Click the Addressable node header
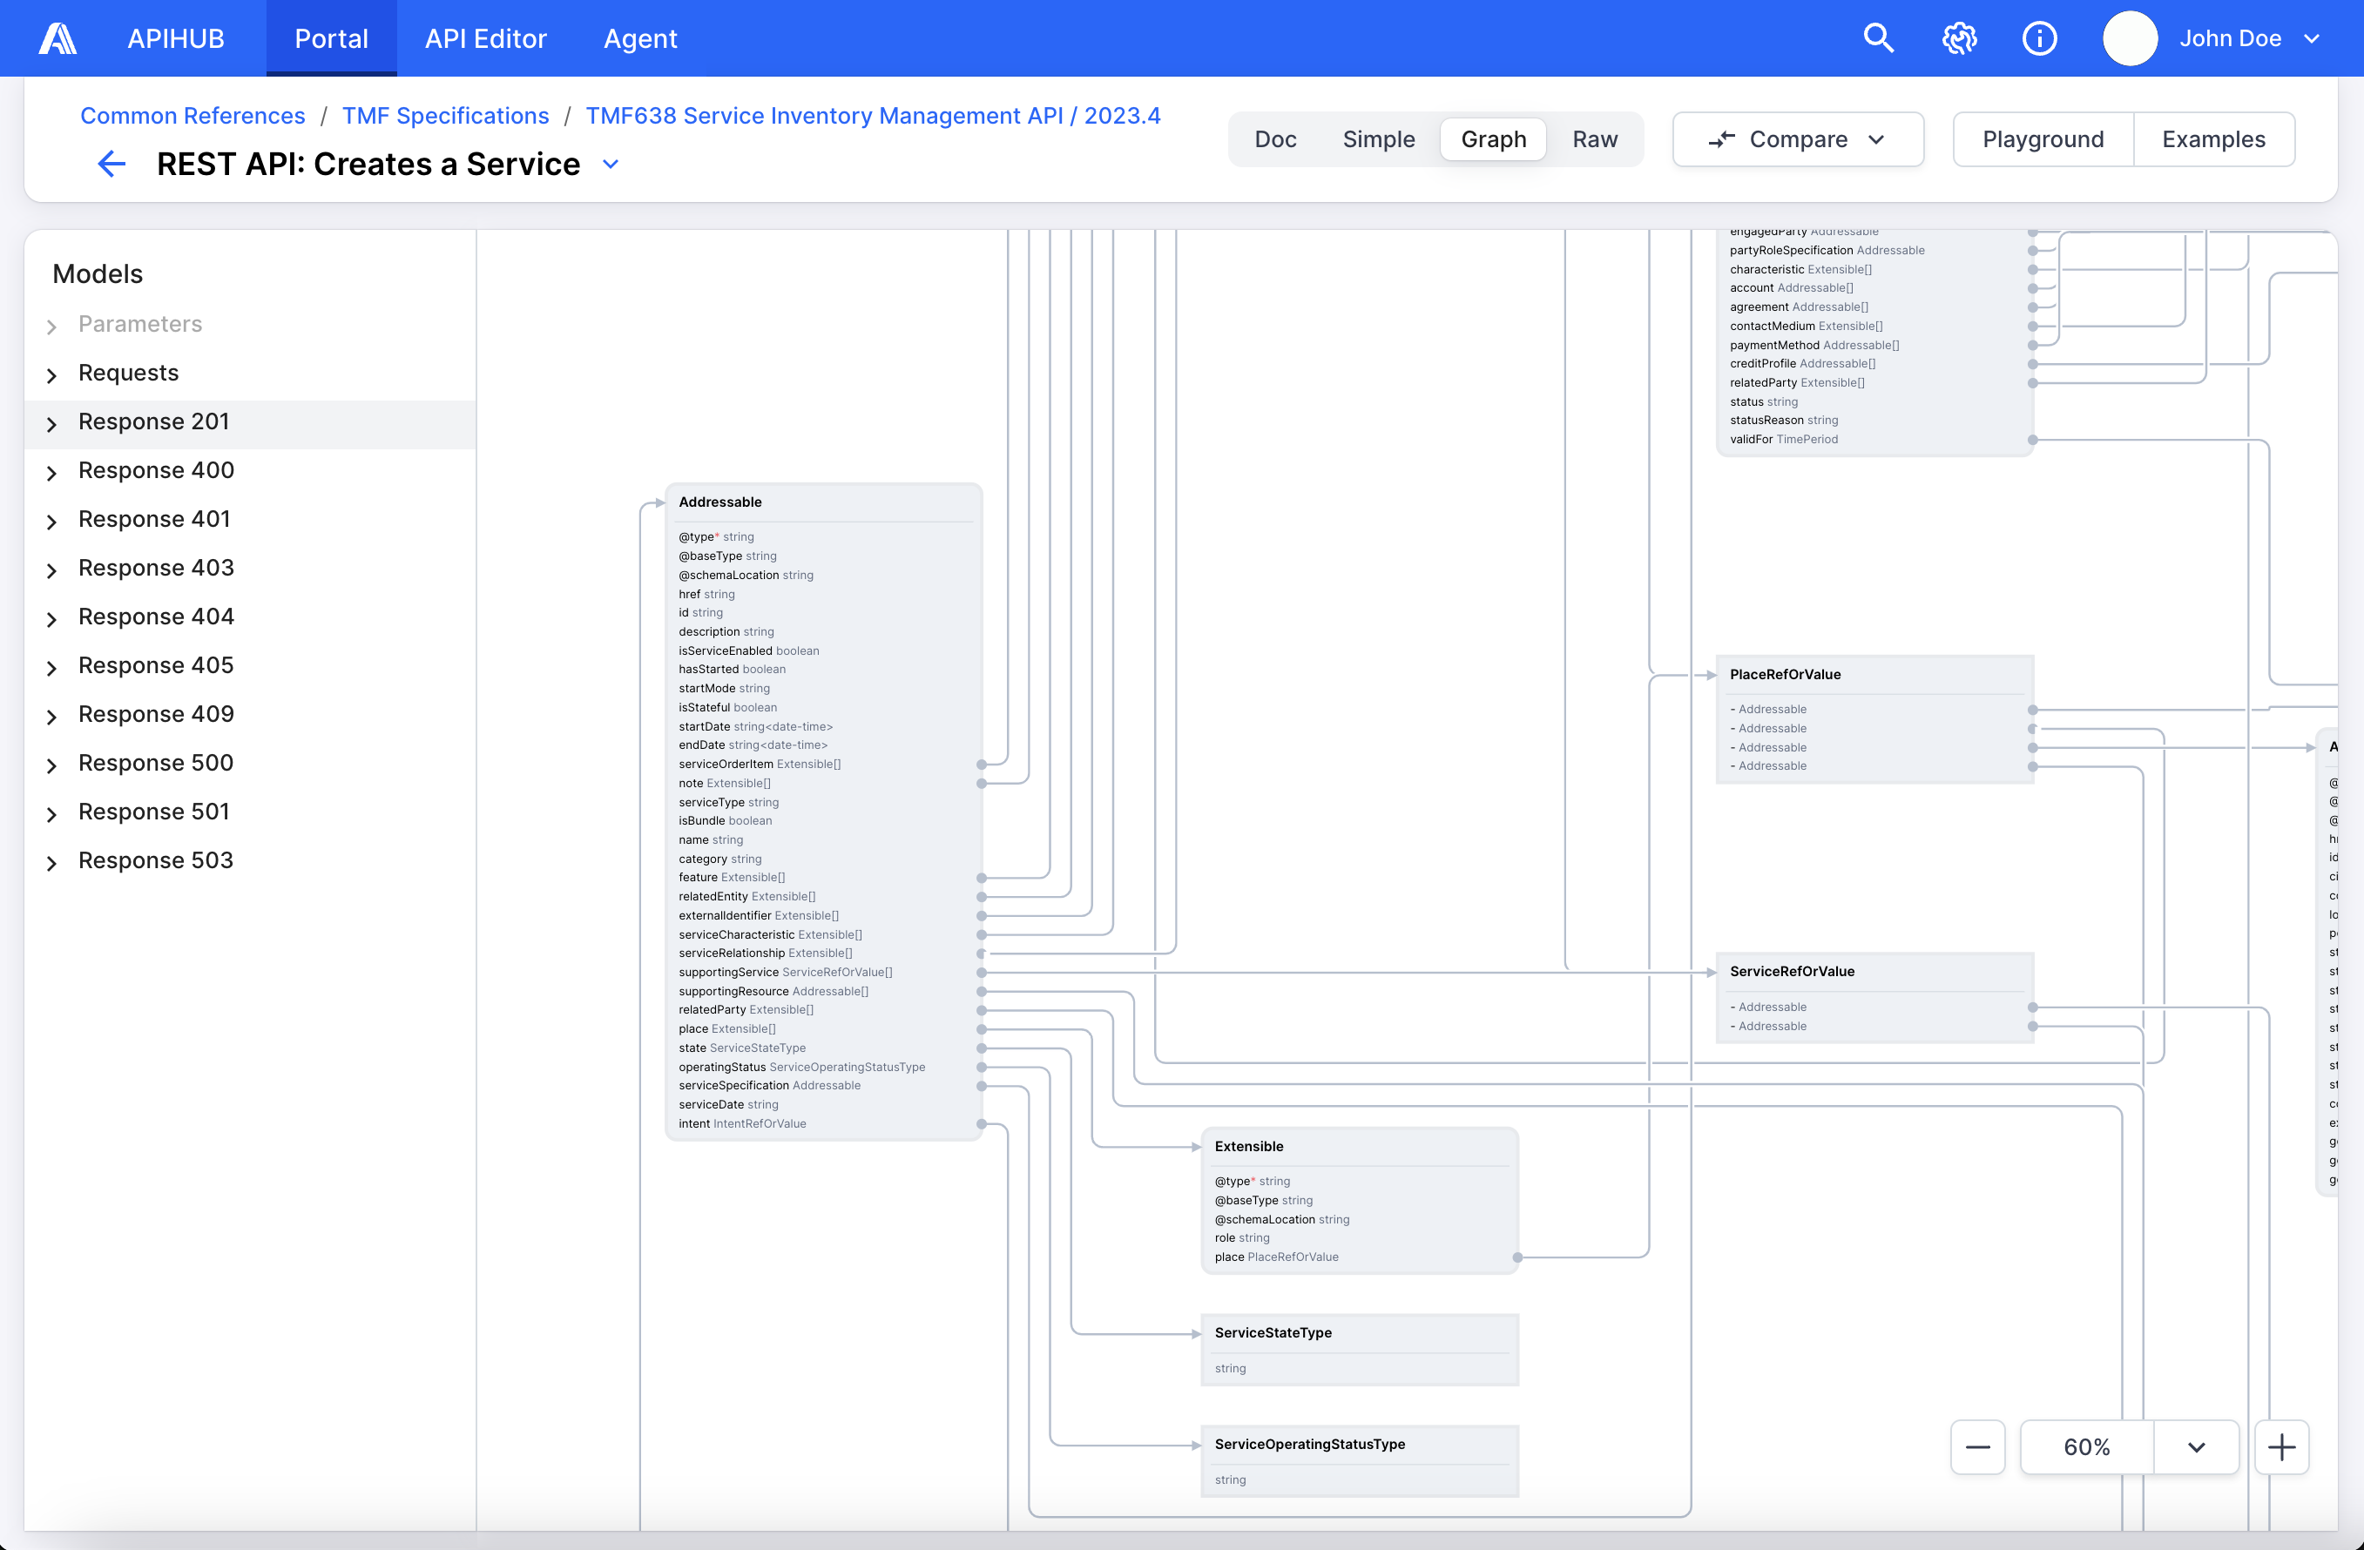 click(823, 502)
